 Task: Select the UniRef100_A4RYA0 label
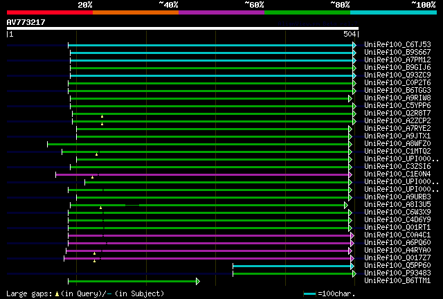tap(397, 251)
